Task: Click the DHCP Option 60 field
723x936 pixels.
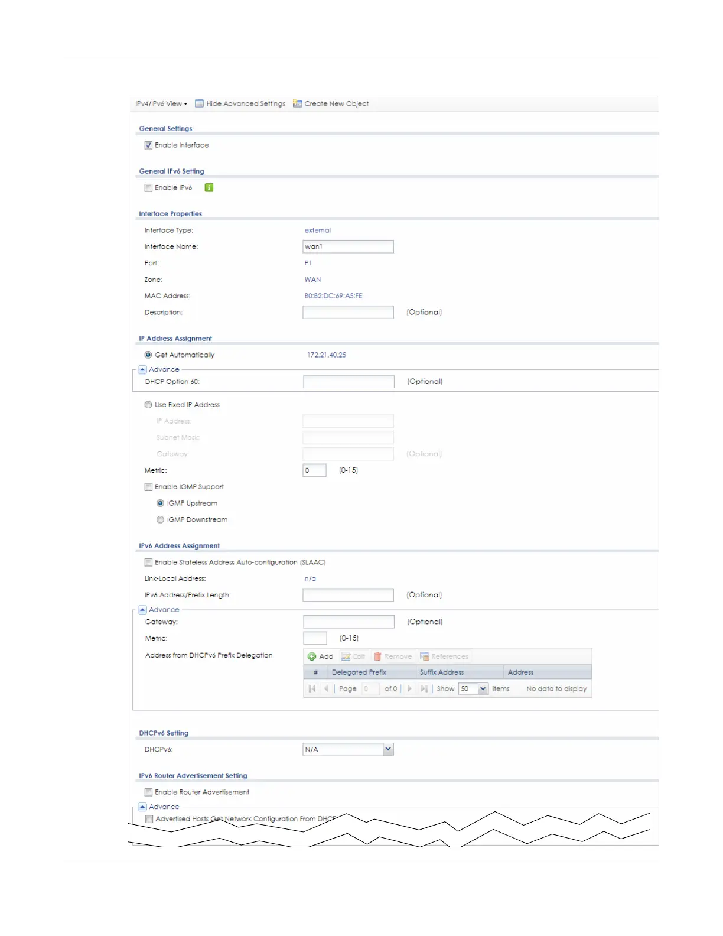Action: tap(349, 382)
